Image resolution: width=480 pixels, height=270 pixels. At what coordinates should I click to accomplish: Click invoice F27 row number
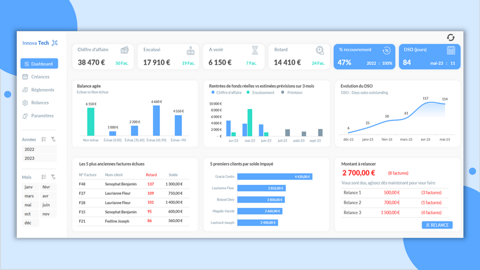point(82,194)
